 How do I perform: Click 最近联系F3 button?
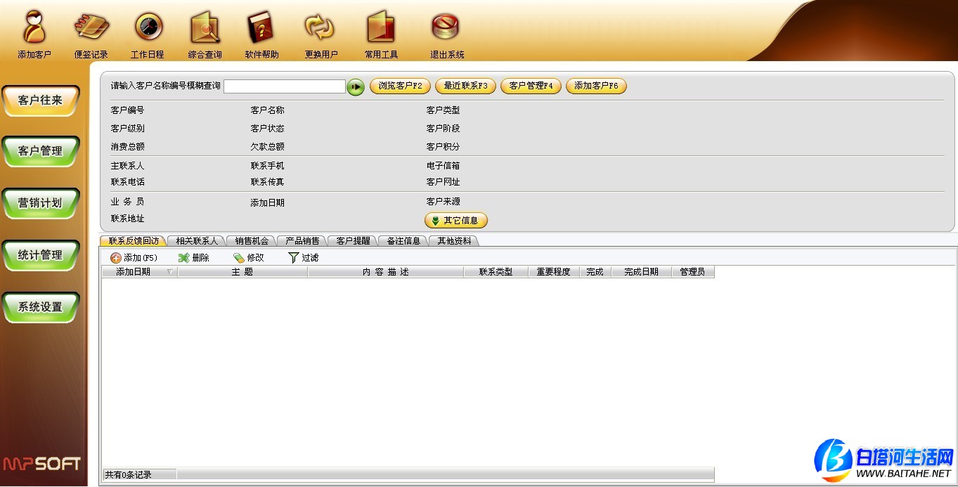coord(465,86)
